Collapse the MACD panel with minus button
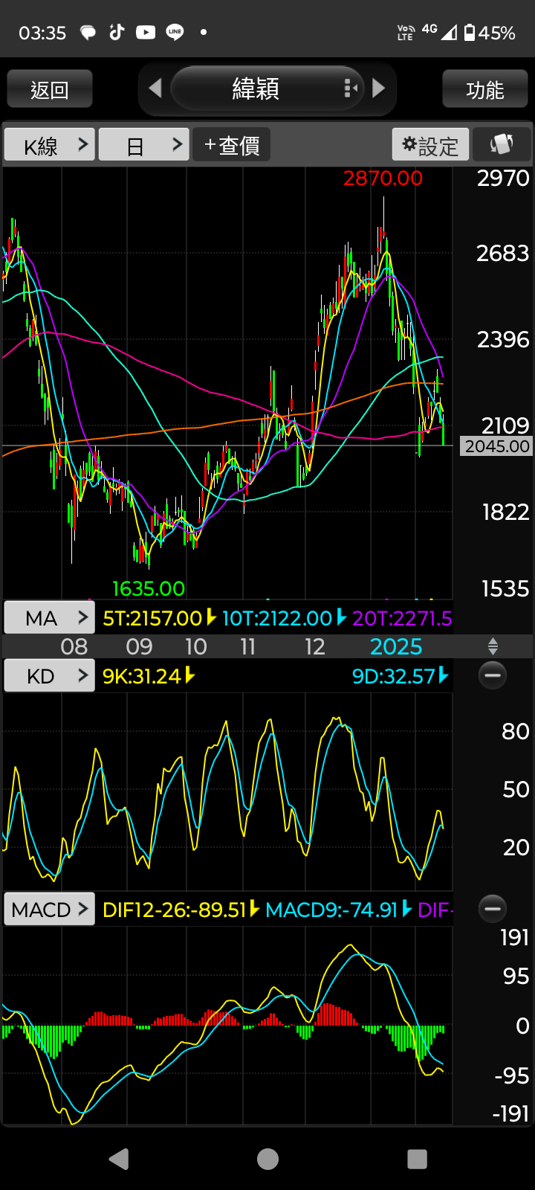Screen dimensions: 535x1190 point(492,908)
